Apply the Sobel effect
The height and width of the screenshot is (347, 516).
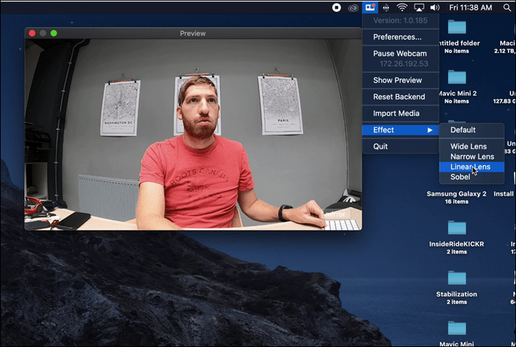click(472, 177)
